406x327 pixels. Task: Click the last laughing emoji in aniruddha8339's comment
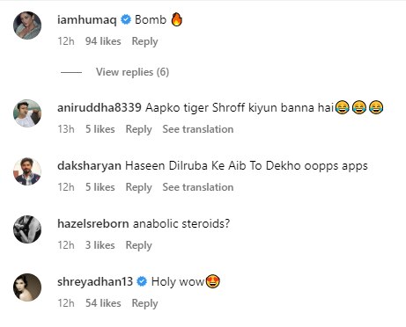pos(376,107)
